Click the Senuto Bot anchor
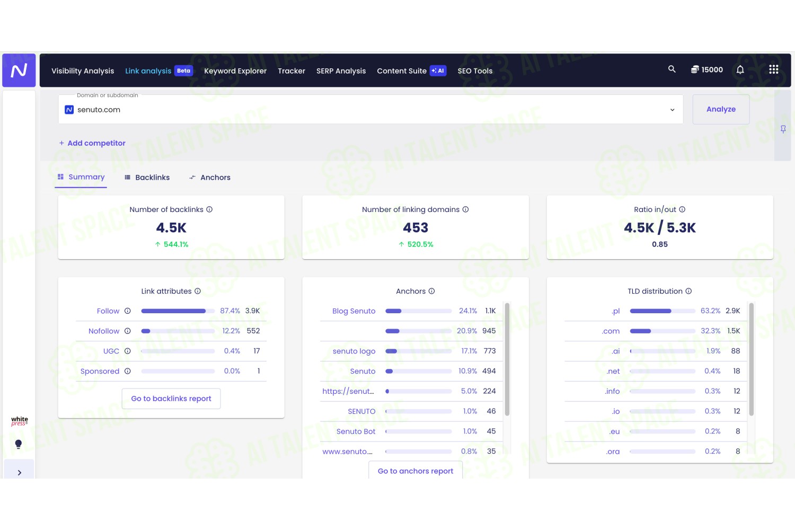Viewport: 795px width, 530px height. click(x=356, y=431)
